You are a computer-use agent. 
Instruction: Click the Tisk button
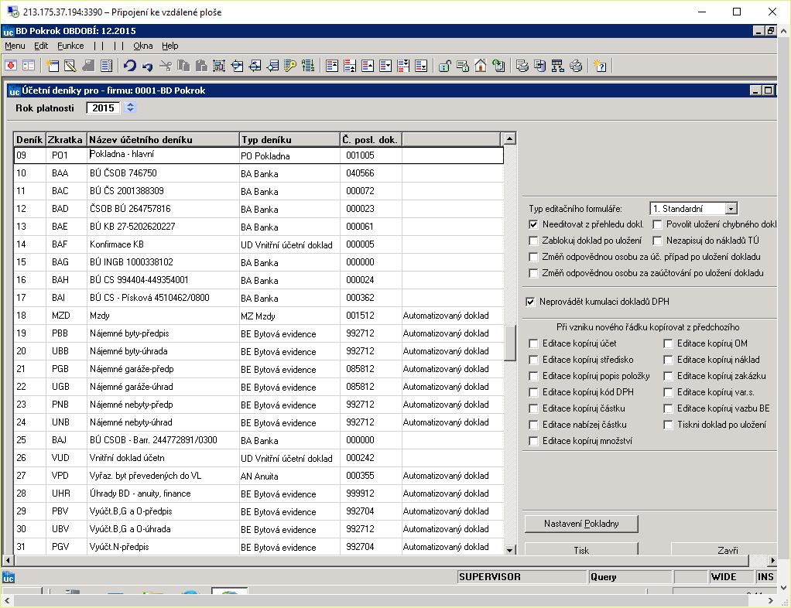pos(581,549)
